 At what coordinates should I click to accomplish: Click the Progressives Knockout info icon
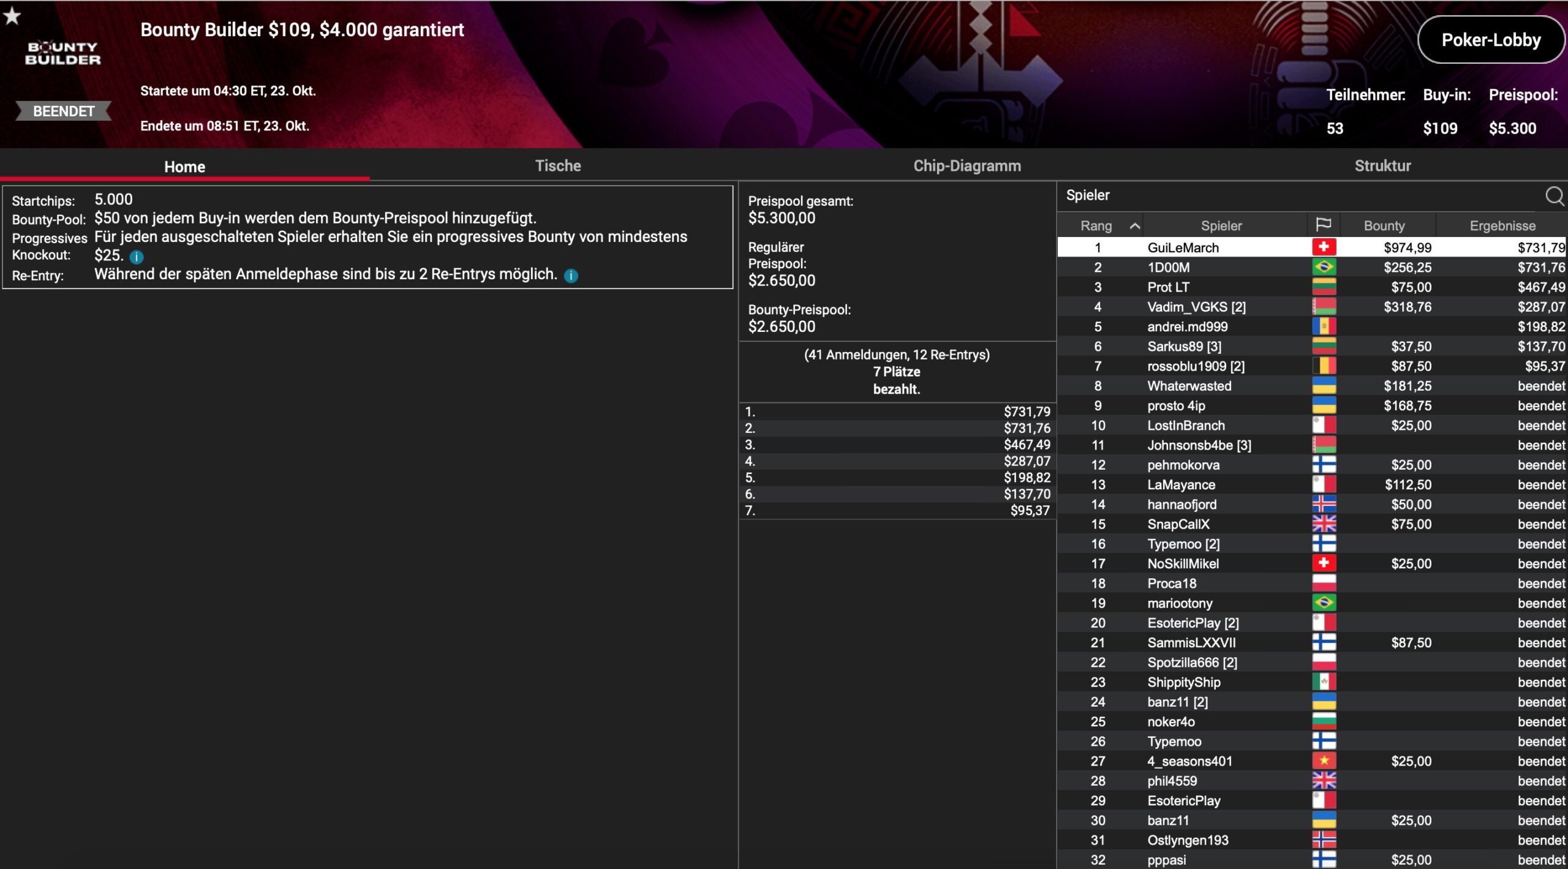tap(137, 257)
